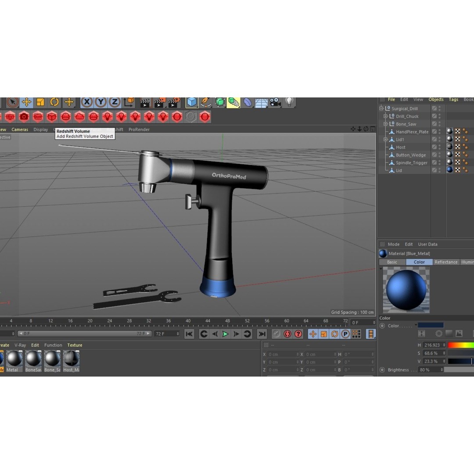Activate the Move tool in top toolbar
This screenshot has width=474, height=474.
pos(27,102)
